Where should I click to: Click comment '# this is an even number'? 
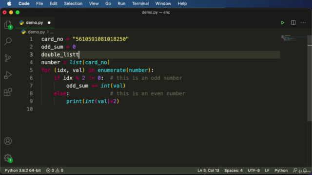tap(147, 94)
